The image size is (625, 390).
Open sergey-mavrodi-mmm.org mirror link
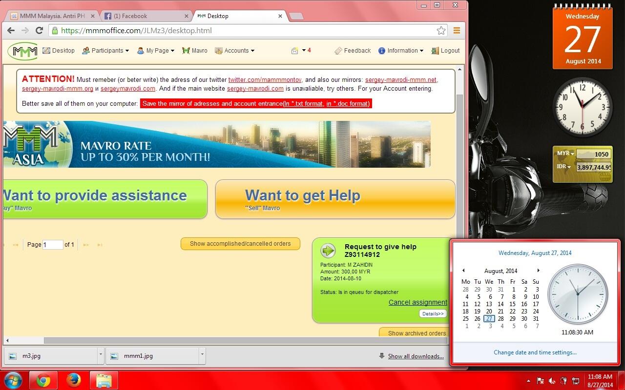point(58,88)
